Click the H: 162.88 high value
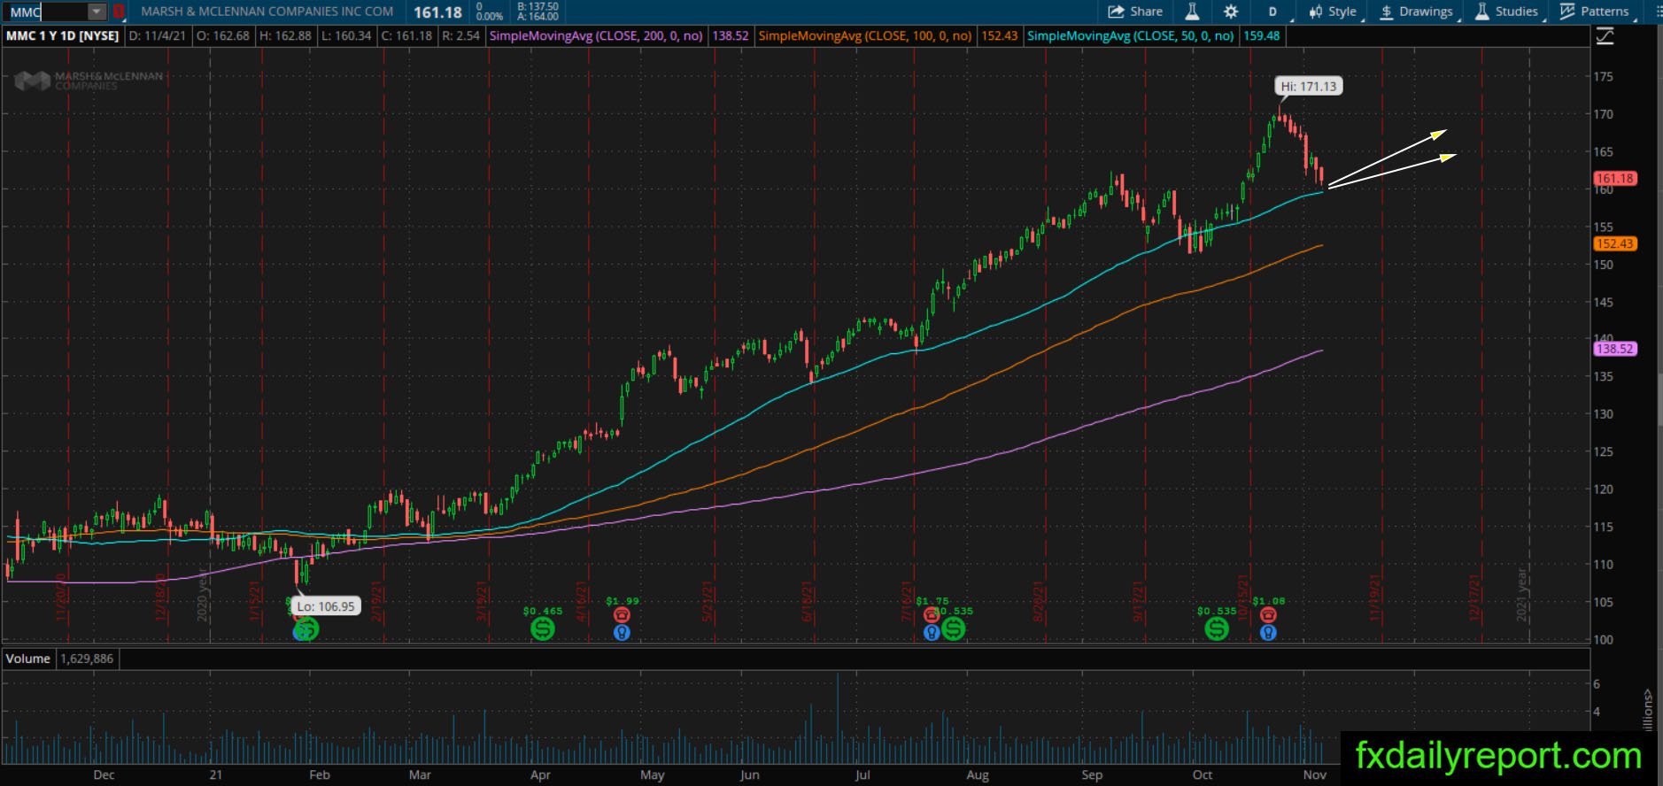The height and width of the screenshot is (786, 1663). tap(285, 36)
